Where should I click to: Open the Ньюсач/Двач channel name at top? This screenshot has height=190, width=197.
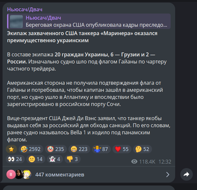(25, 9)
